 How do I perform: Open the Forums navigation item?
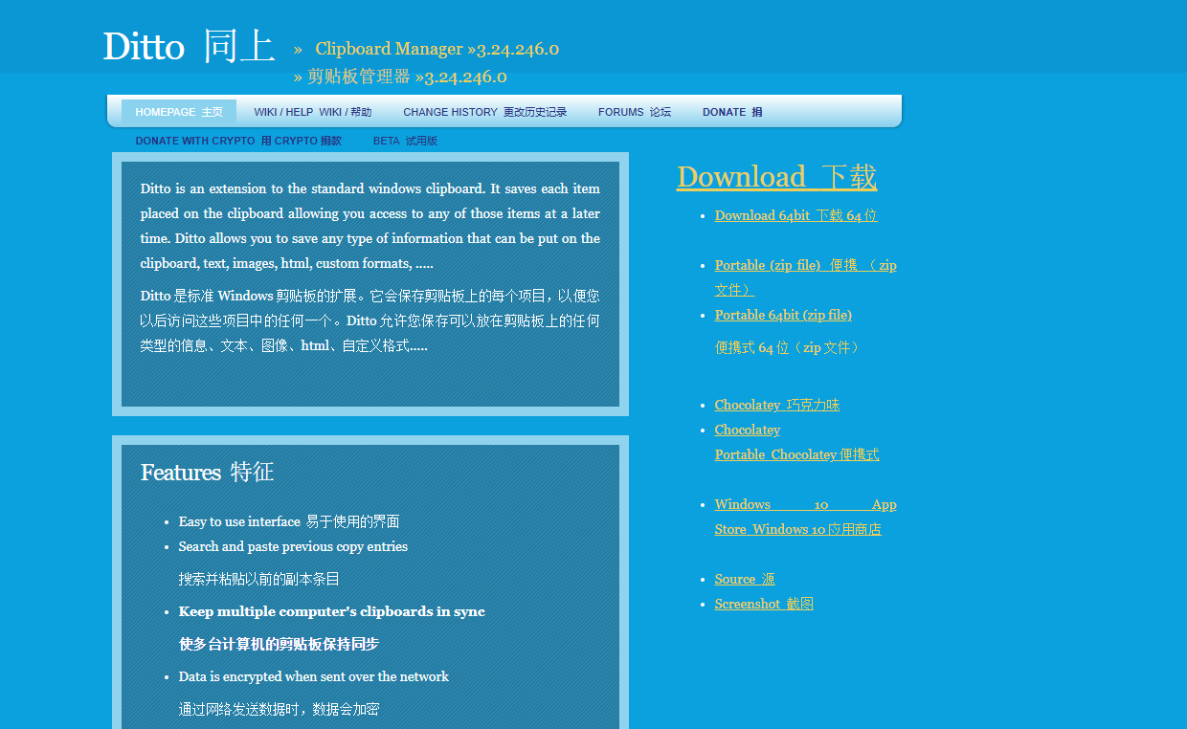pyautogui.click(x=635, y=112)
